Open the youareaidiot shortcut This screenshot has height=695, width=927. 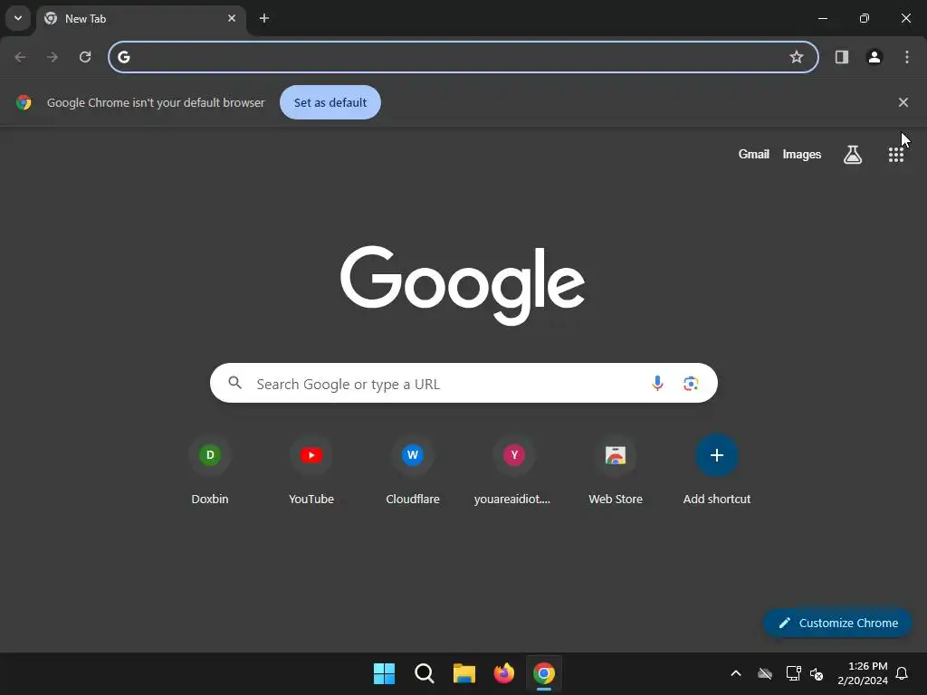point(514,471)
